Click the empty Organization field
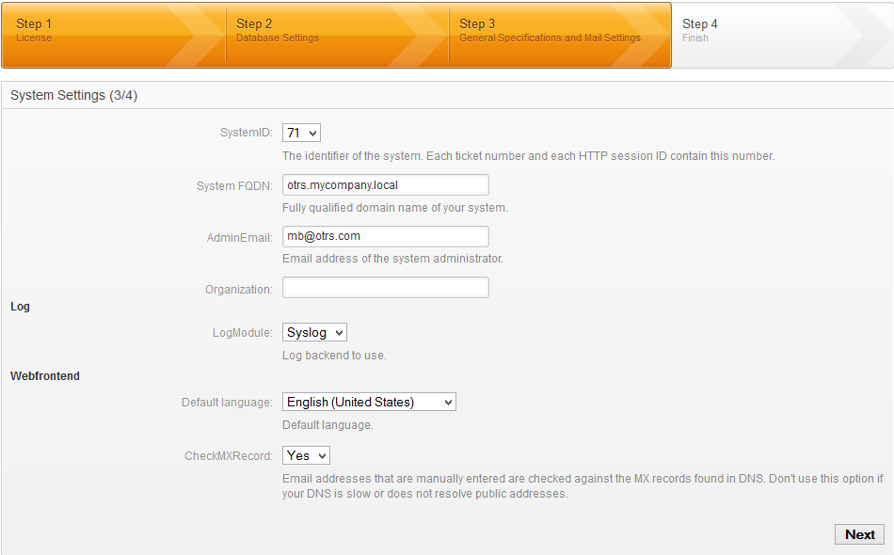 385,288
